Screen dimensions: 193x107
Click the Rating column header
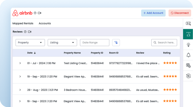pos(167,53)
